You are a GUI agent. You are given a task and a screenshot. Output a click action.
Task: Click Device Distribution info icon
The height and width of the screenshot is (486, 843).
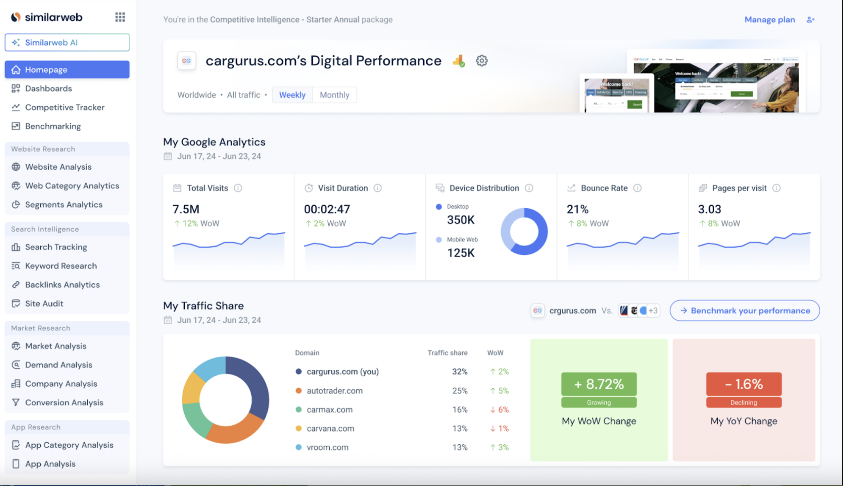[529, 188]
